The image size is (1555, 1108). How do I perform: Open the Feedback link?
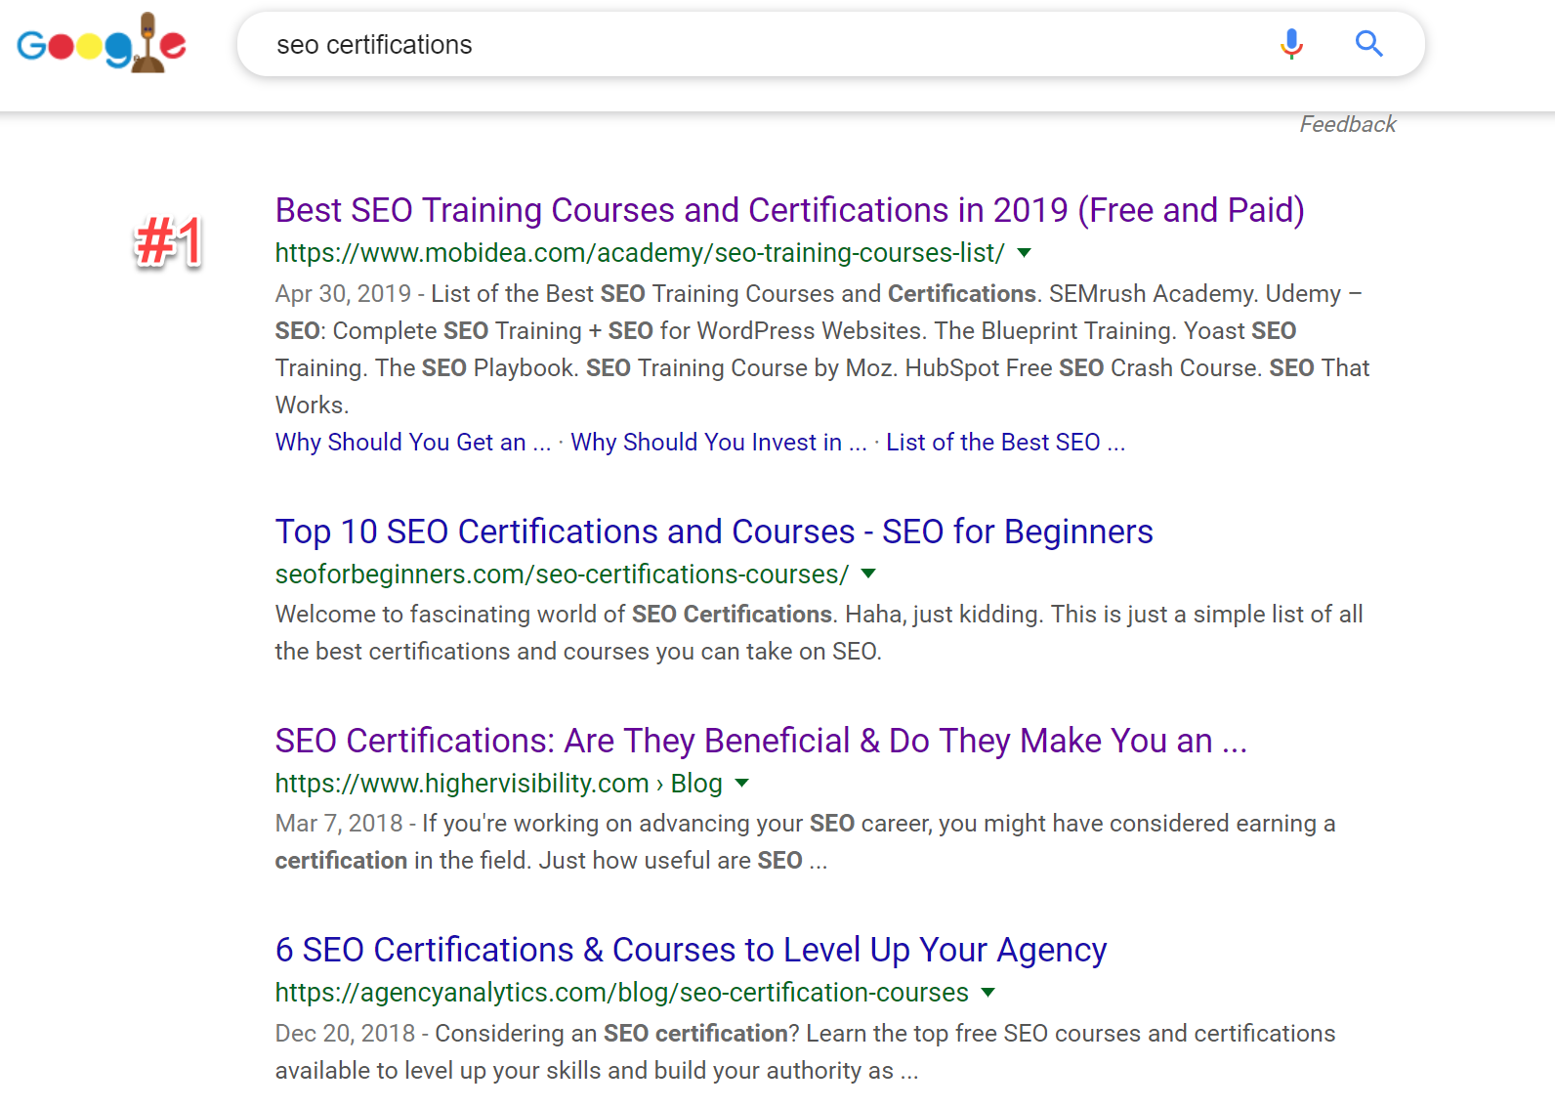tap(1347, 124)
